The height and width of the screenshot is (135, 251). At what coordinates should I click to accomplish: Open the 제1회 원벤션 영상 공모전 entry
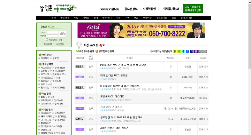pos(114,128)
